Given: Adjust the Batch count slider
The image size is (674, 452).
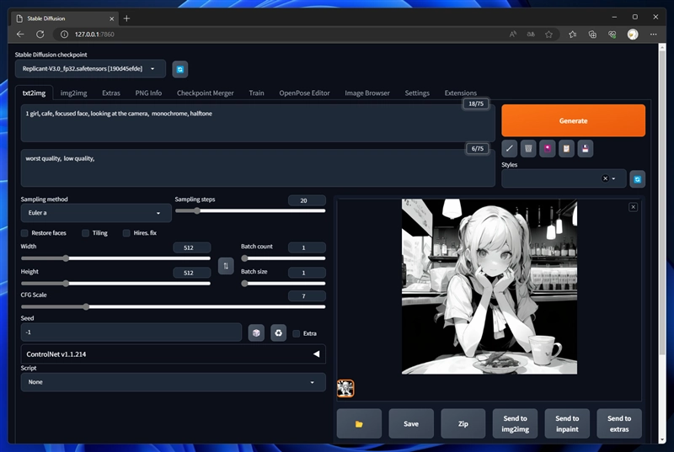Looking at the screenshot, I should point(283,258).
